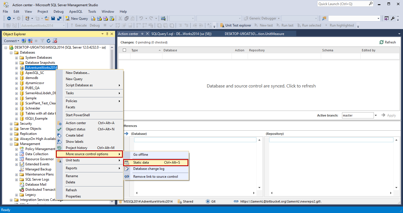Viewport: 403px width, 213px height.
Task: Click the New Query toolbar icon
Action: [68, 18]
